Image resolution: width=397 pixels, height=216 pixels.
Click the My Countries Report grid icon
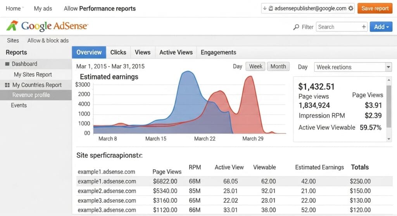pyautogui.click(x=7, y=85)
